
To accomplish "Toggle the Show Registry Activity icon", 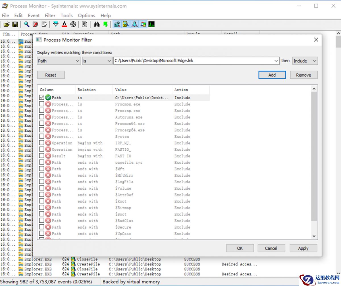I will tap(117, 24).
